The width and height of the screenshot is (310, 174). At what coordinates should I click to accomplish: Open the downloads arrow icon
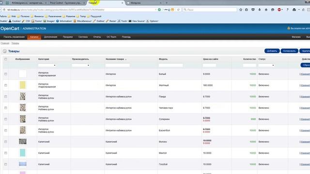(260, 10)
